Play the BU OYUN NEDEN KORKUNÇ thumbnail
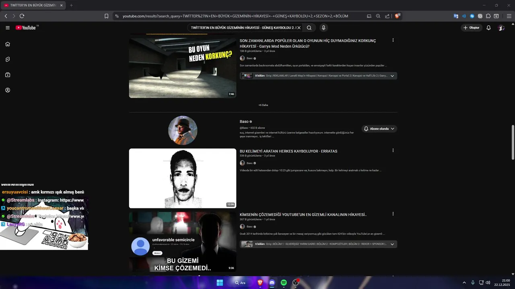The image size is (515, 289). tap(183, 68)
